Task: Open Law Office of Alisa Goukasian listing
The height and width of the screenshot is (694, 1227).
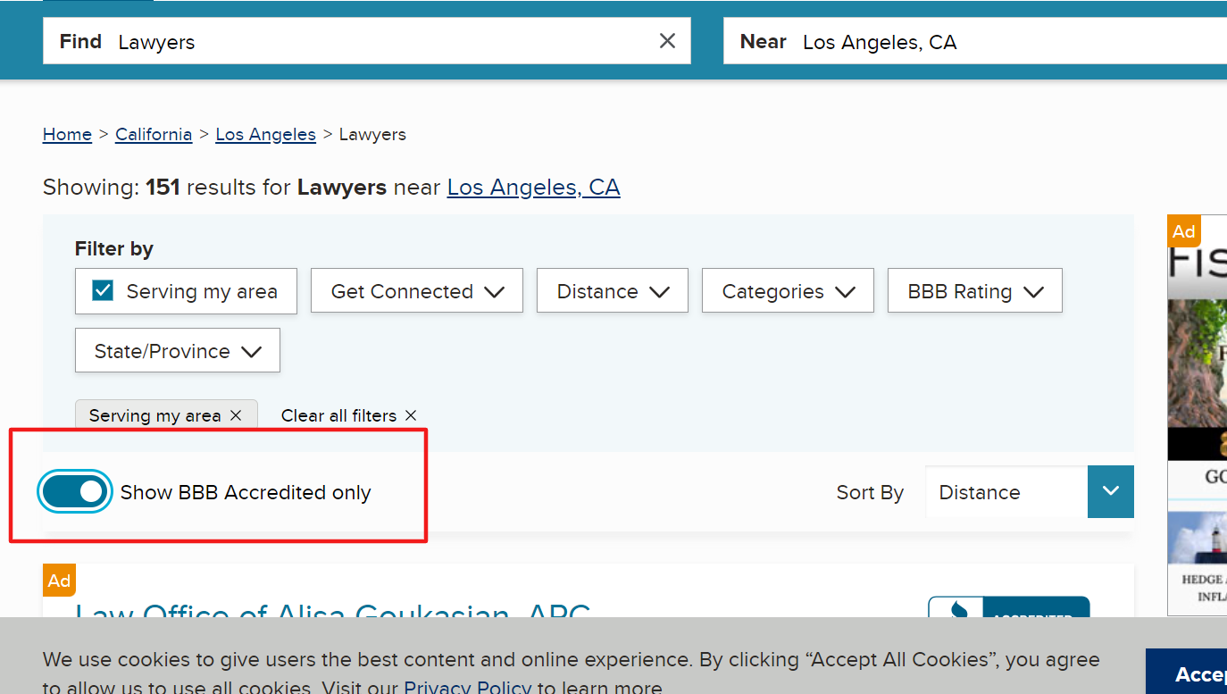Action: (332, 612)
